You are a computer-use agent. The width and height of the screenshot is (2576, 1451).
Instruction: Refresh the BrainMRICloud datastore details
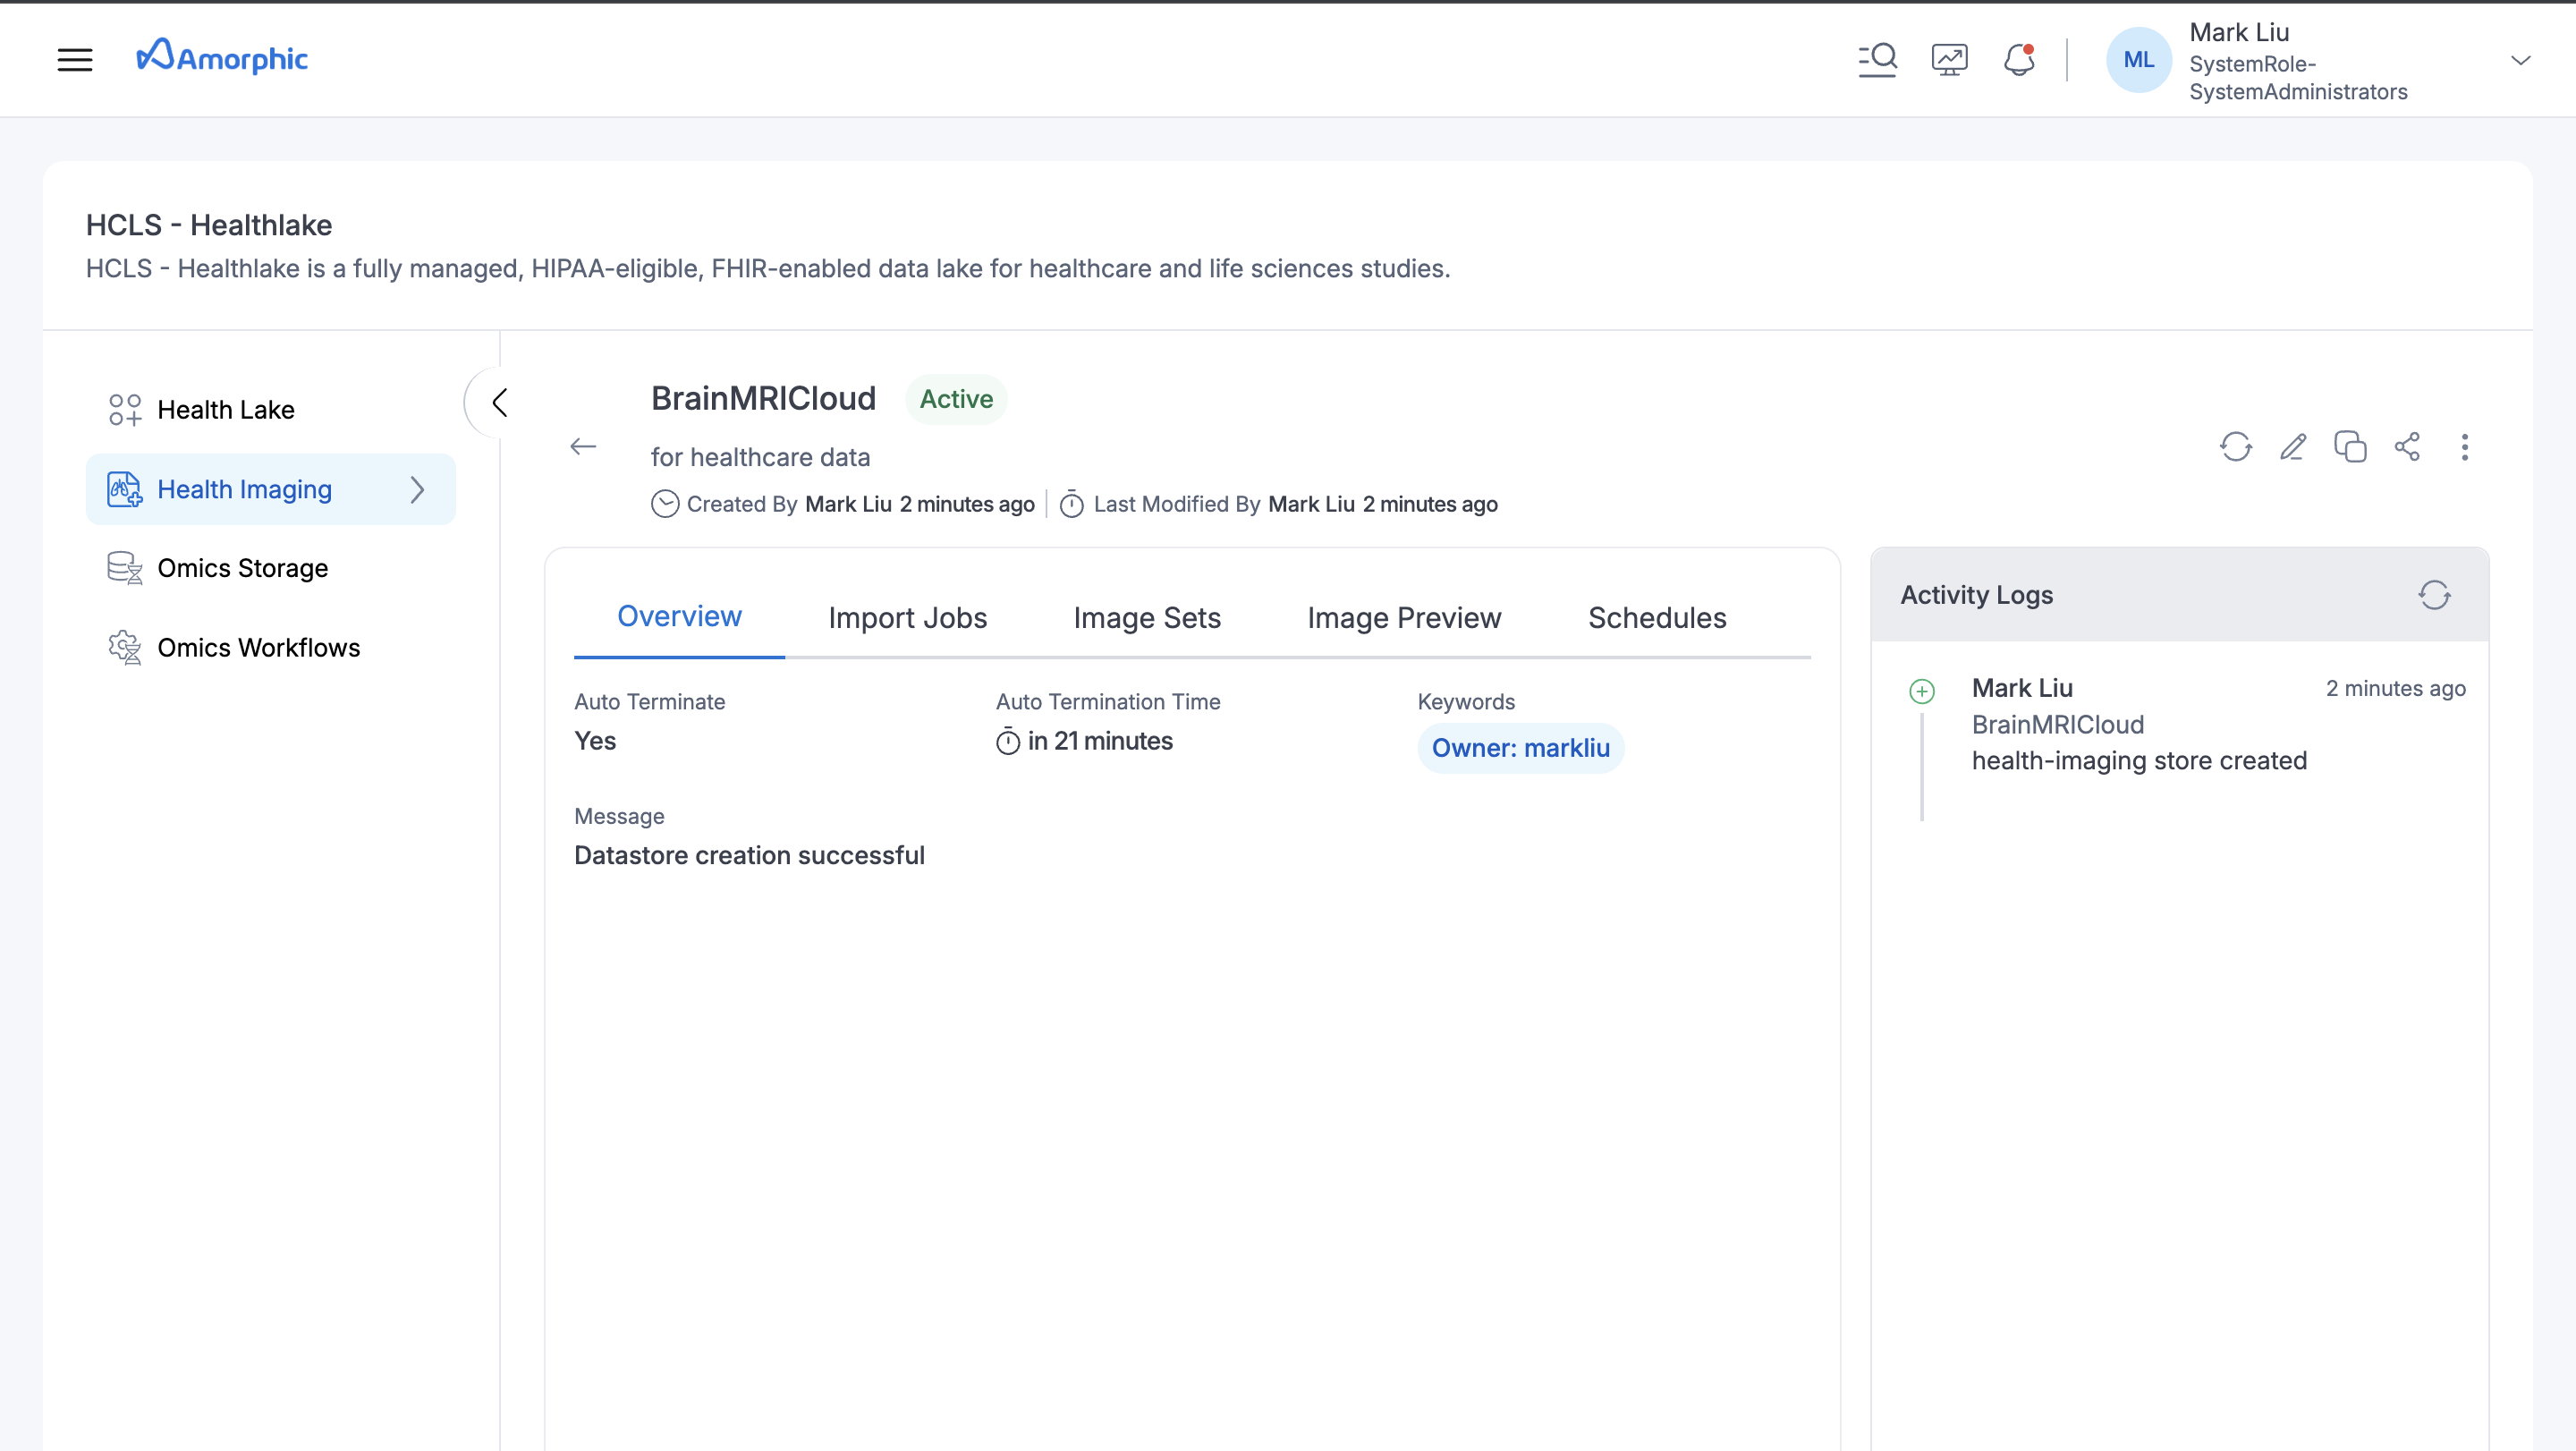coord(2236,446)
